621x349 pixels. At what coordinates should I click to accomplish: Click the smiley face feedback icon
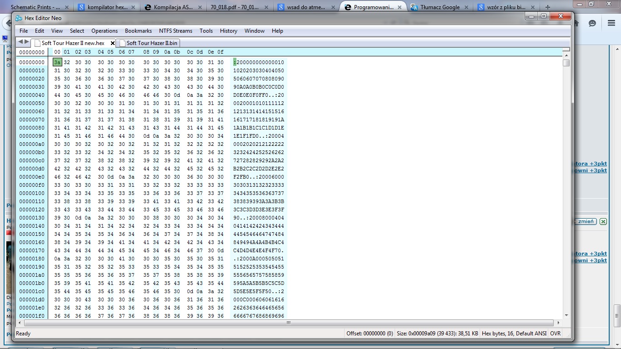click(x=592, y=23)
